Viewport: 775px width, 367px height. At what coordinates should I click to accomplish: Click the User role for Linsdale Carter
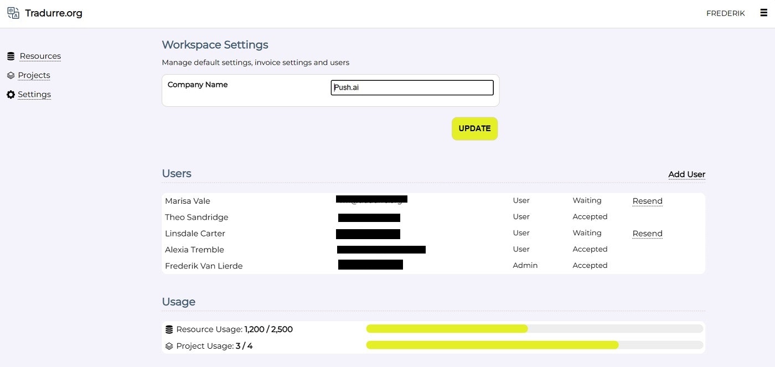click(521, 233)
